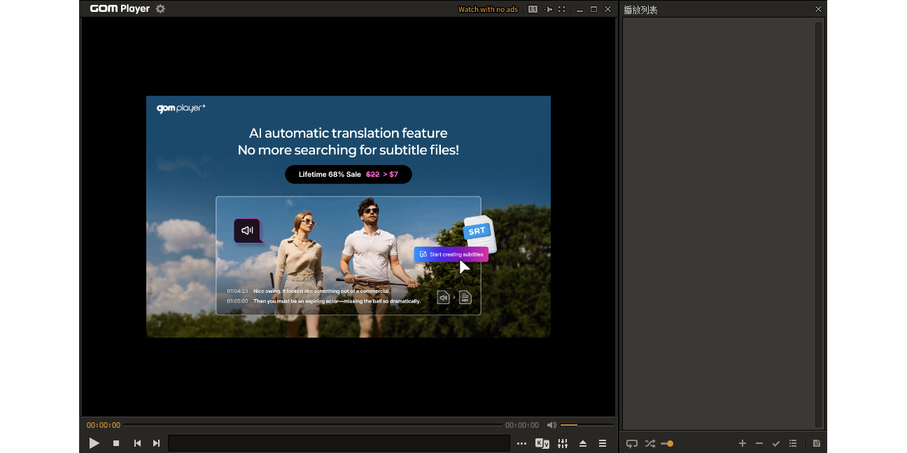Click the volume slider bar
Image resolution: width=907 pixels, height=453 pixels.
(x=586, y=425)
